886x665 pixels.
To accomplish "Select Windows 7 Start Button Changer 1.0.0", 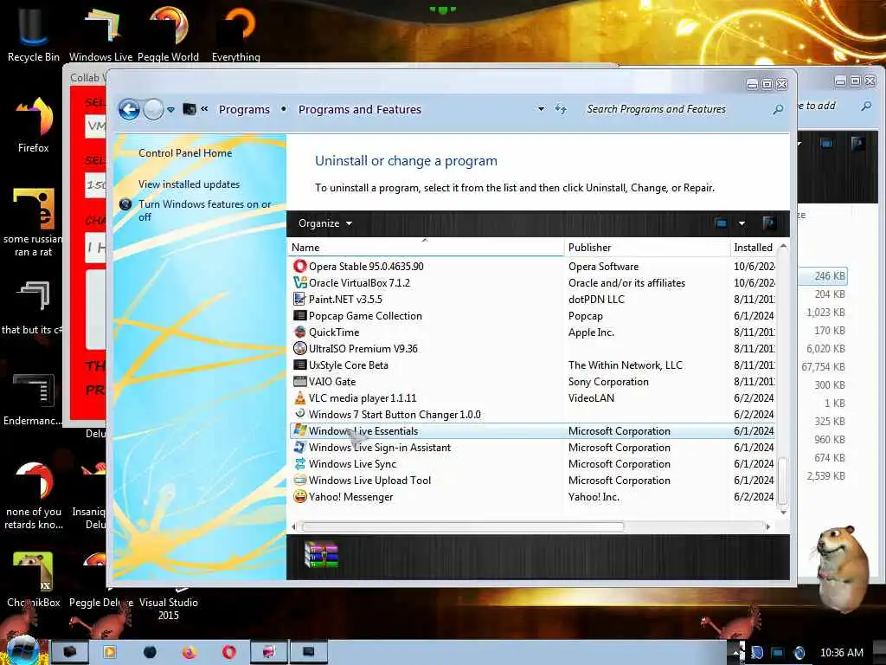I will (x=532, y=415).
